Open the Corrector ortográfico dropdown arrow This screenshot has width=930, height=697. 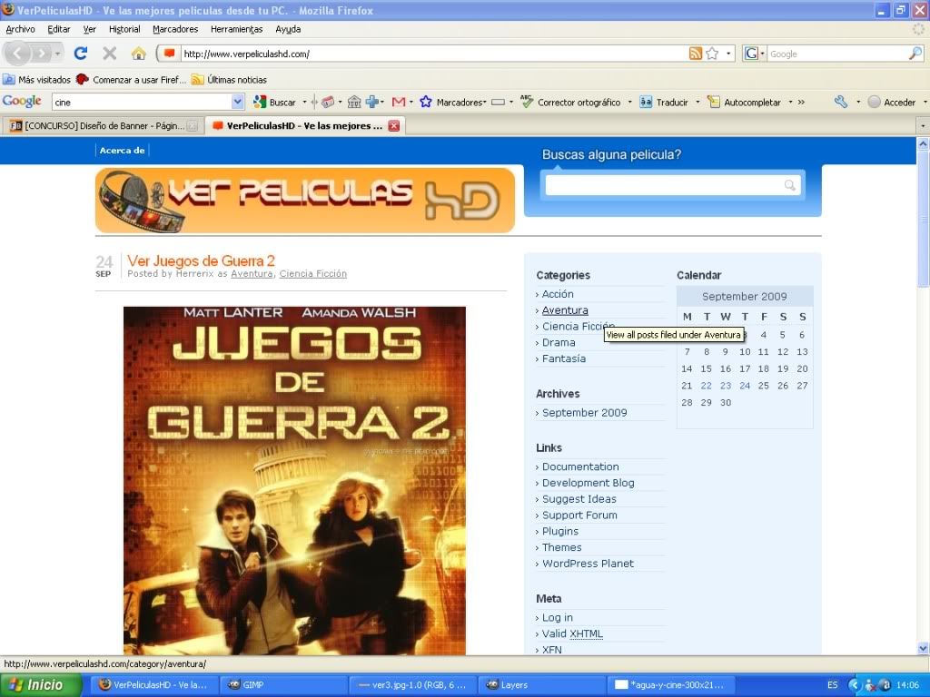click(x=630, y=102)
